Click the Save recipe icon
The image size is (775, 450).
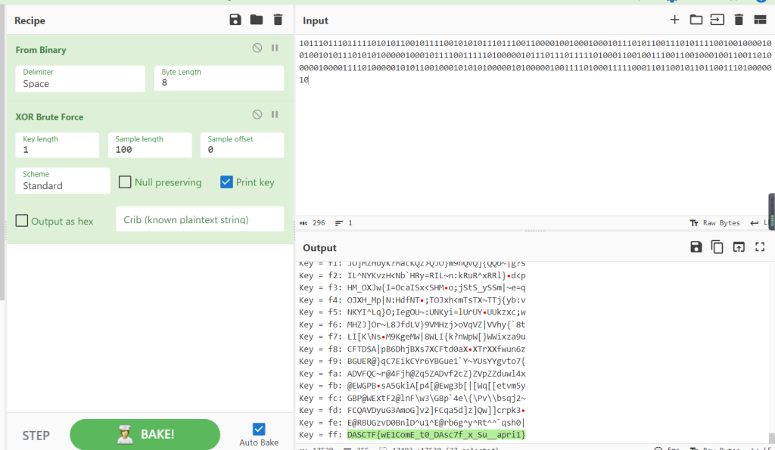235,20
